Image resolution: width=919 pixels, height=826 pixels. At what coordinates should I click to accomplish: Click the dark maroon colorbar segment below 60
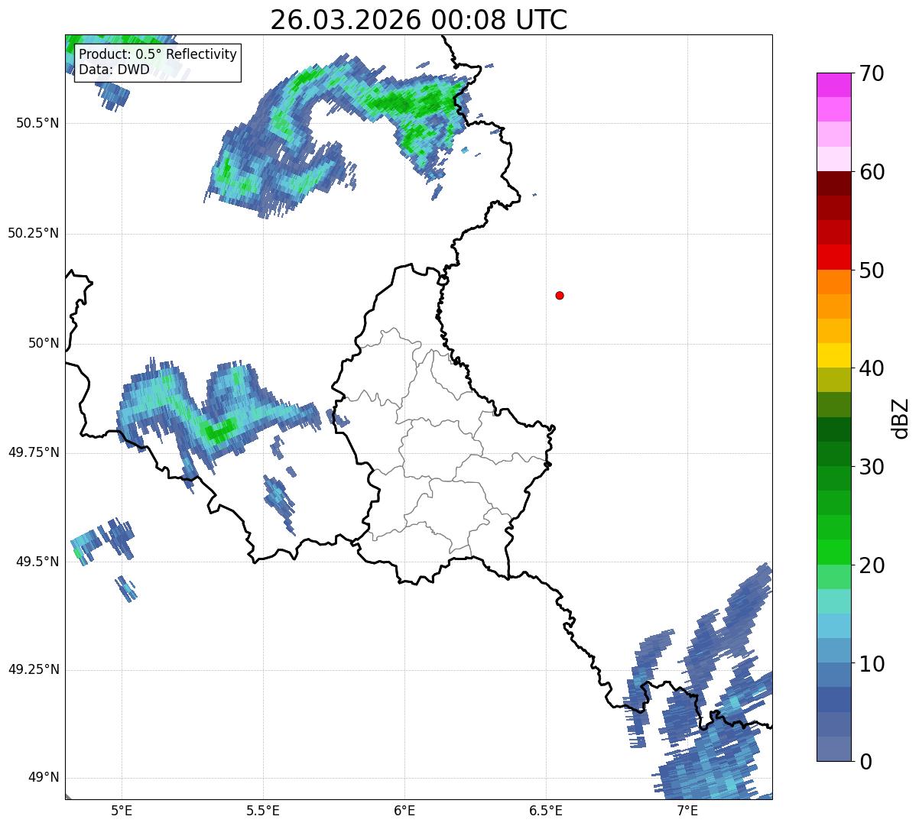click(834, 183)
